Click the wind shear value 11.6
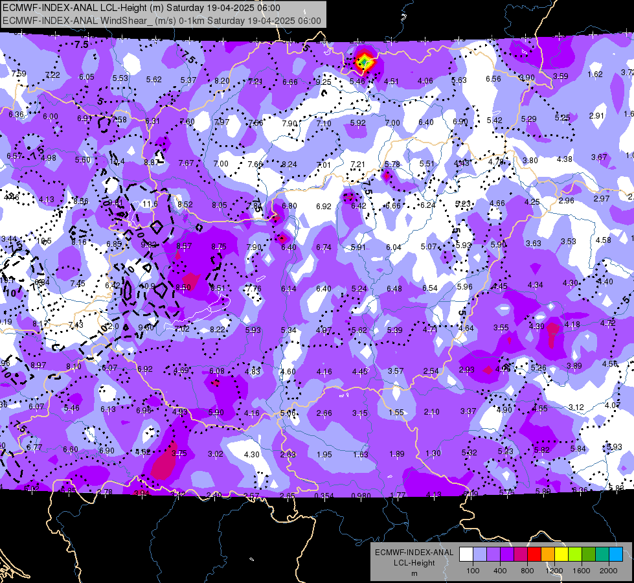The height and width of the screenshot is (583, 634). coord(150,204)
